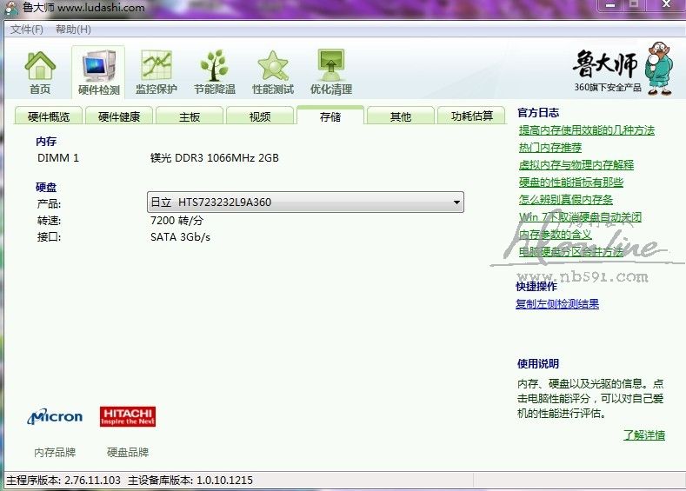686x491 pixels.
Task: Click the 硬盘品牌 caption
Action: [x=128, y=452]
